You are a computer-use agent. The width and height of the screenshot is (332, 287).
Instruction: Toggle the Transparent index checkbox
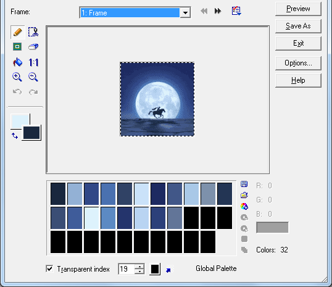49,268
